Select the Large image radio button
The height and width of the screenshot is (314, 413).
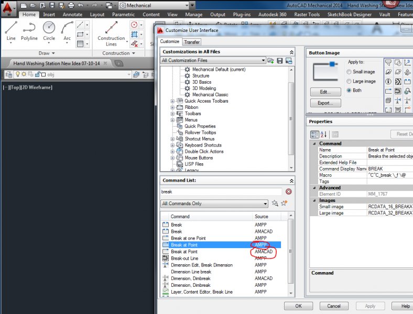pyautogui.click(x=349, y=81)
